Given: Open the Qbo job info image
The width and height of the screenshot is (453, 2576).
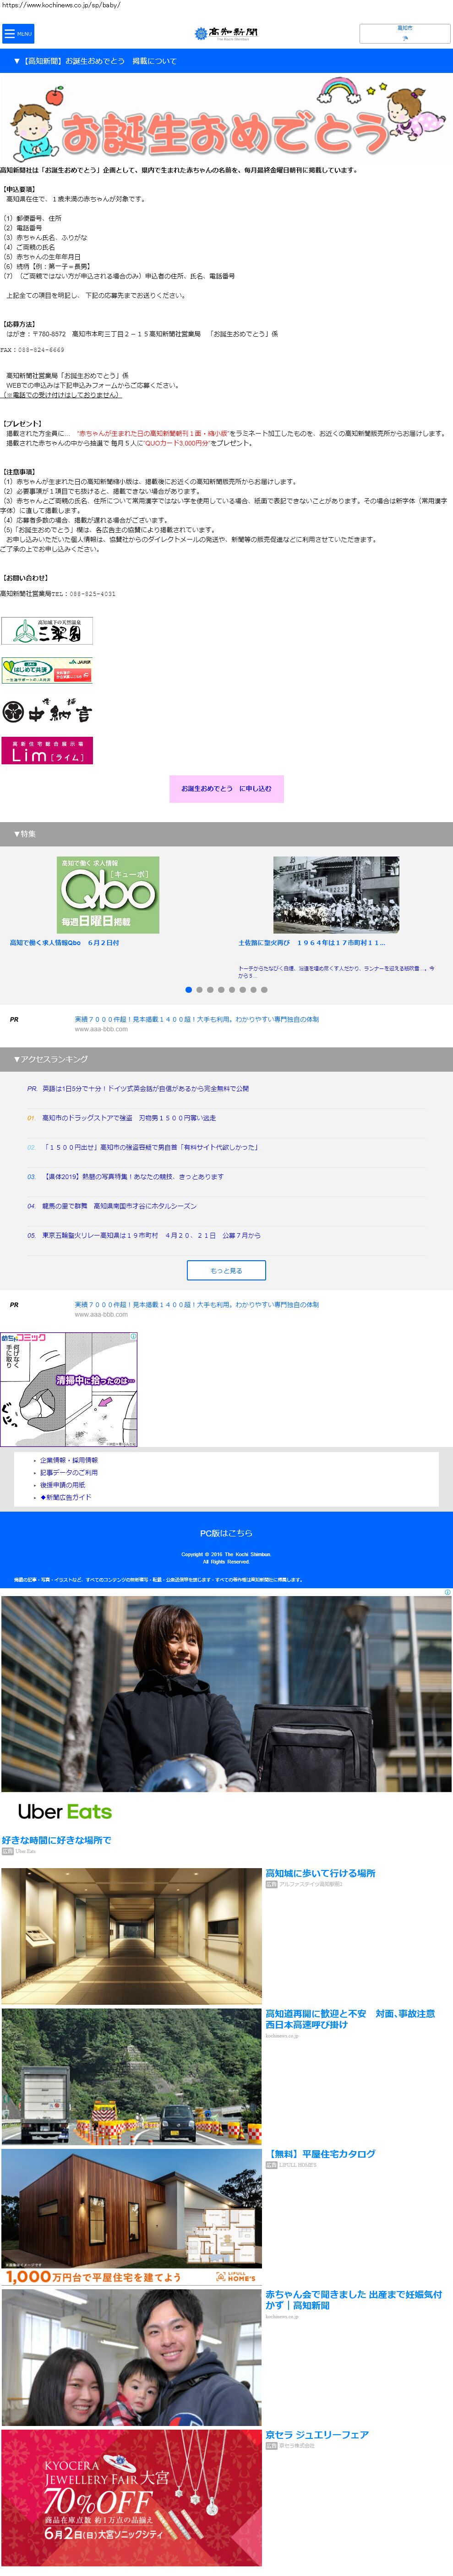Looking at the screenshot, I should click(108, 895).
